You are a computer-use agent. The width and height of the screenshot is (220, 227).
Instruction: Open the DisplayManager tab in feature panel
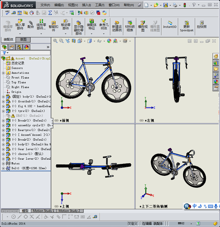point(26,47)
